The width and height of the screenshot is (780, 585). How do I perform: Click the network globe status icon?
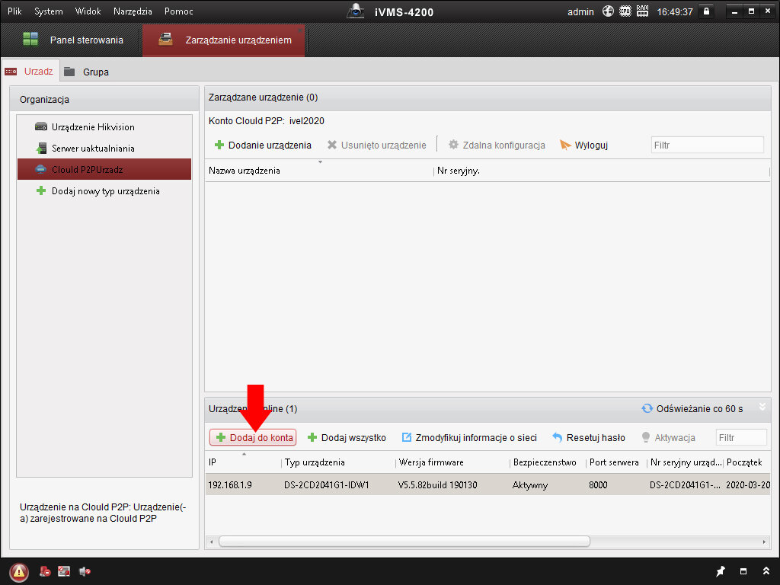tap(608, 11)
